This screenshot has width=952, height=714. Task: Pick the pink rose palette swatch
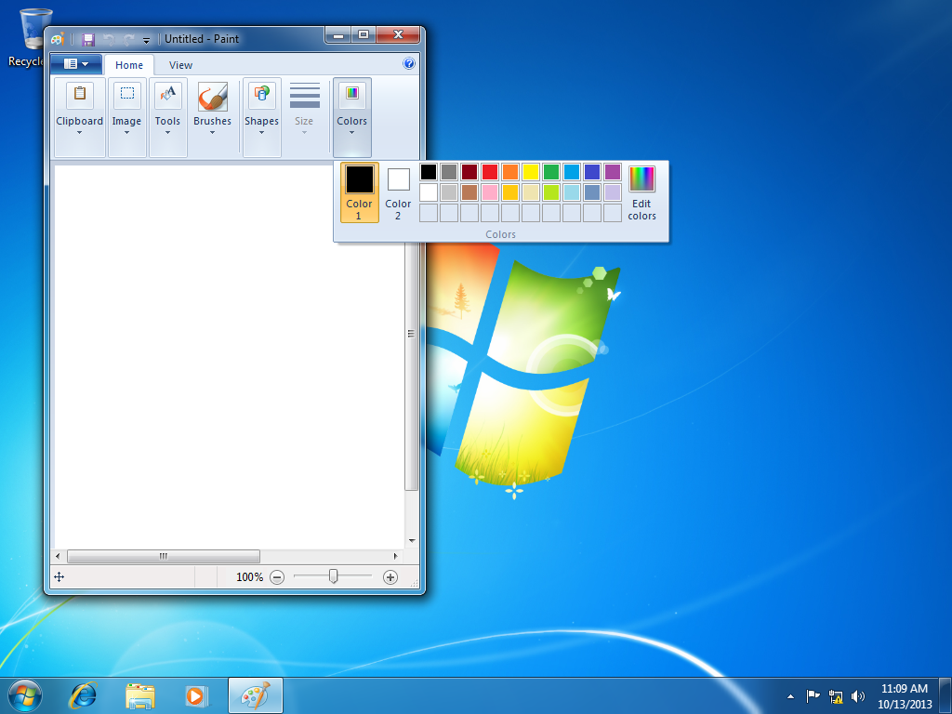(x=490, y=192)
